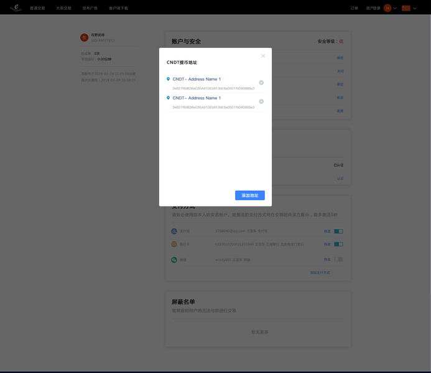Delete the second CNDT address entry
431x373 pixels.
coord(261,101)
